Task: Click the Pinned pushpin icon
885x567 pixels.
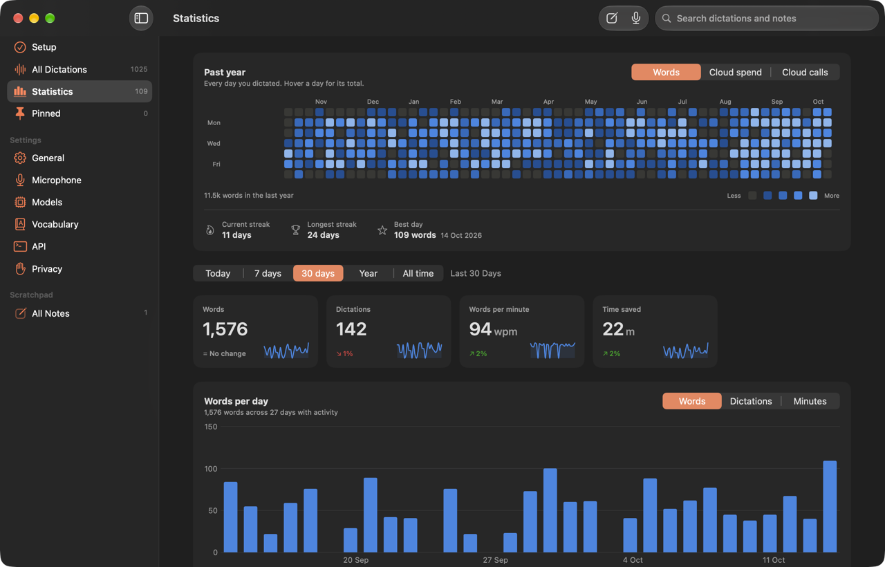Action: [x=20, y=113]
